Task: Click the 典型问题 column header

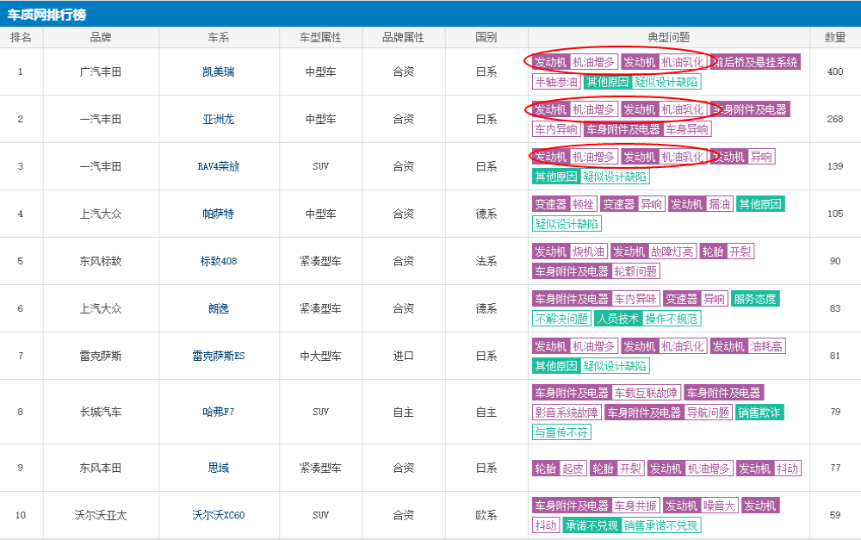Action: pyautogui.click(x=668, y=37)
